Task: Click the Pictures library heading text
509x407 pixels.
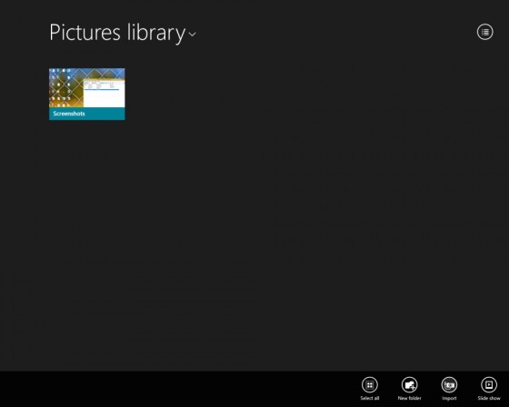Action: coord(117,33)
